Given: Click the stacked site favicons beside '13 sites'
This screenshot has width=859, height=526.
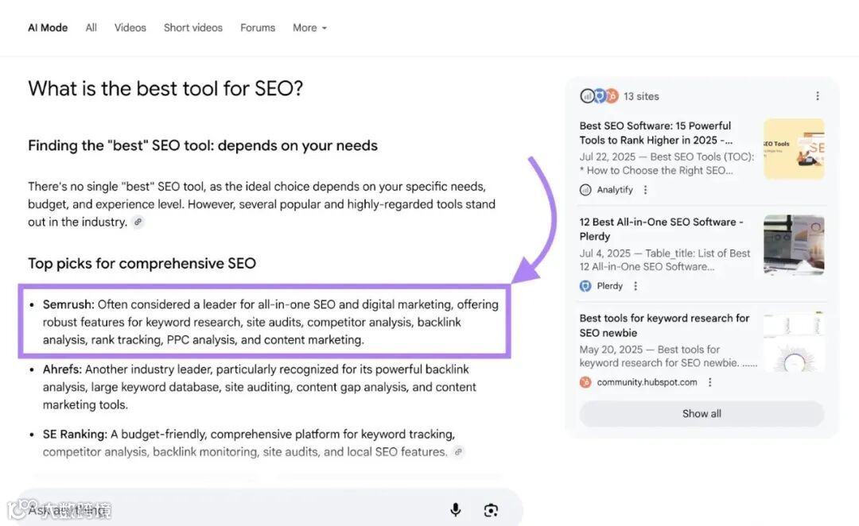Looking at the screenshot, I should point(599,96).
